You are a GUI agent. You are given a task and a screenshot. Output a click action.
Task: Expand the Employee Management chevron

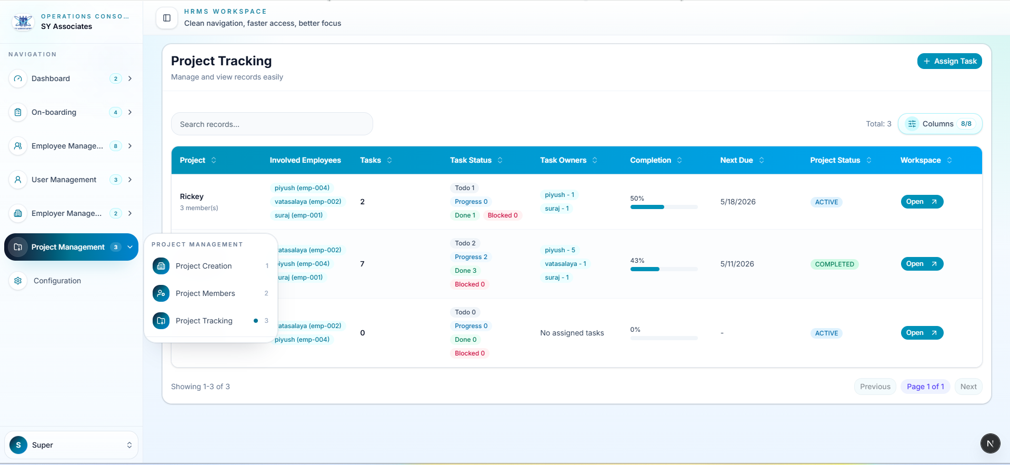click(x=130, y=146)
